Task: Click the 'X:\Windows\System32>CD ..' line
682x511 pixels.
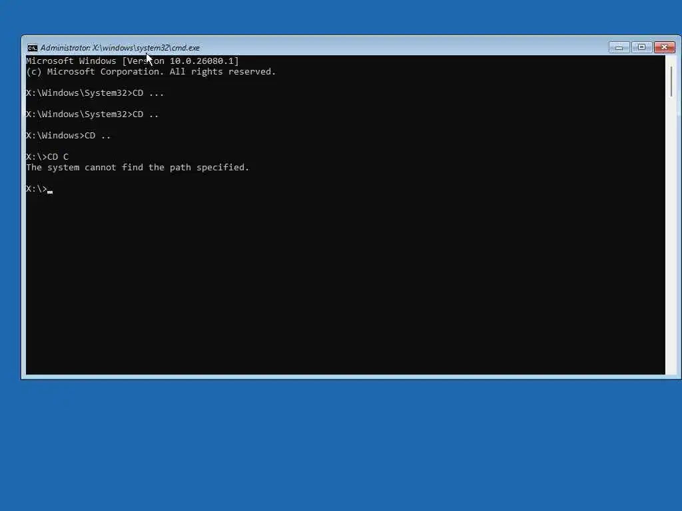Action: (x=92, y=114)
